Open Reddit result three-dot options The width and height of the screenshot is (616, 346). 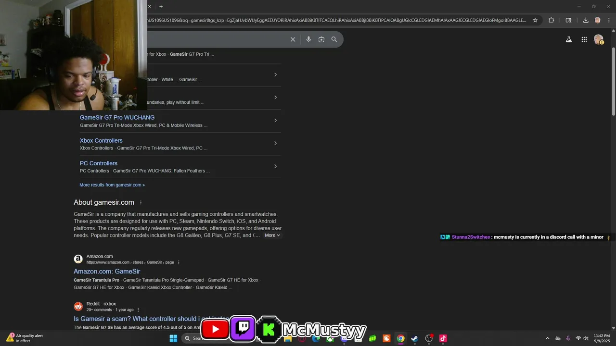click(138, 310)
